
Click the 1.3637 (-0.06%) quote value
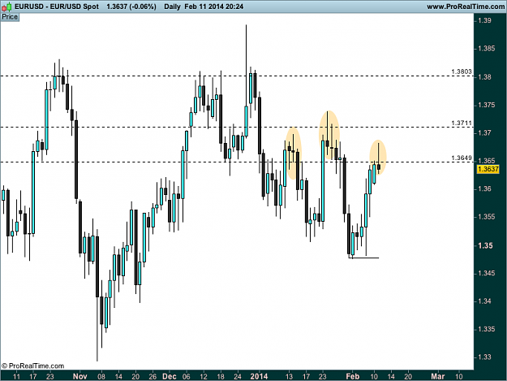131,6
